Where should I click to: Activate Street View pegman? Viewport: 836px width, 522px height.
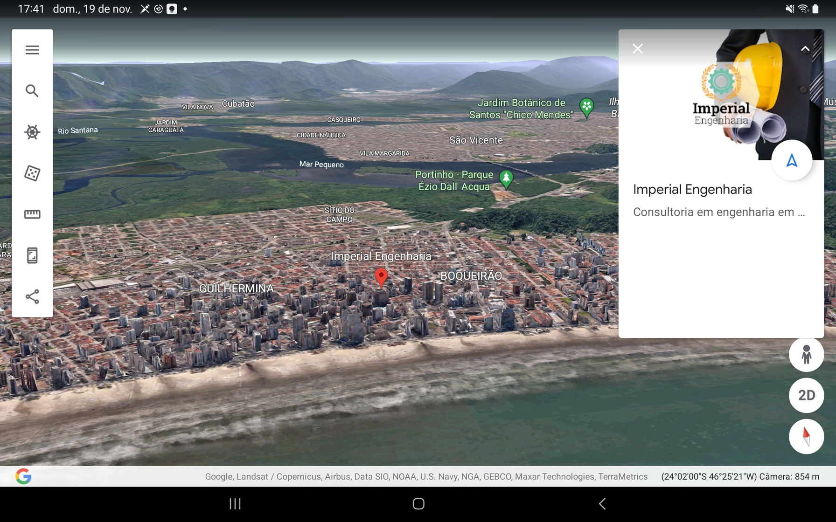(x=806, y=355)
